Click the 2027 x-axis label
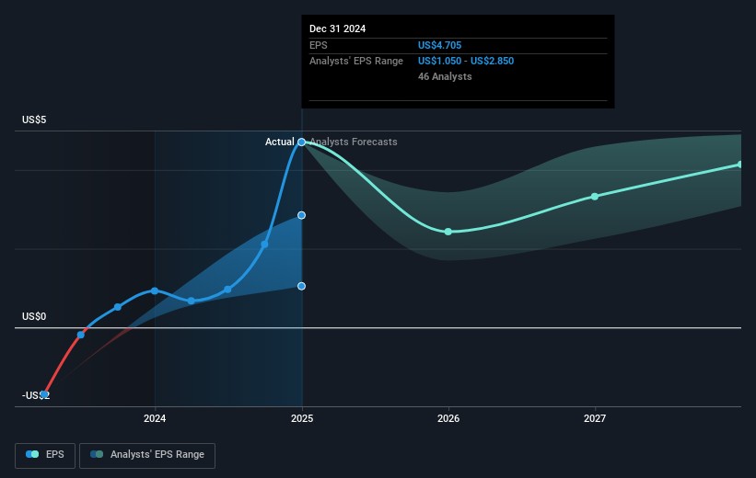This screenshot has width=756, height=478. click(595, 419)
